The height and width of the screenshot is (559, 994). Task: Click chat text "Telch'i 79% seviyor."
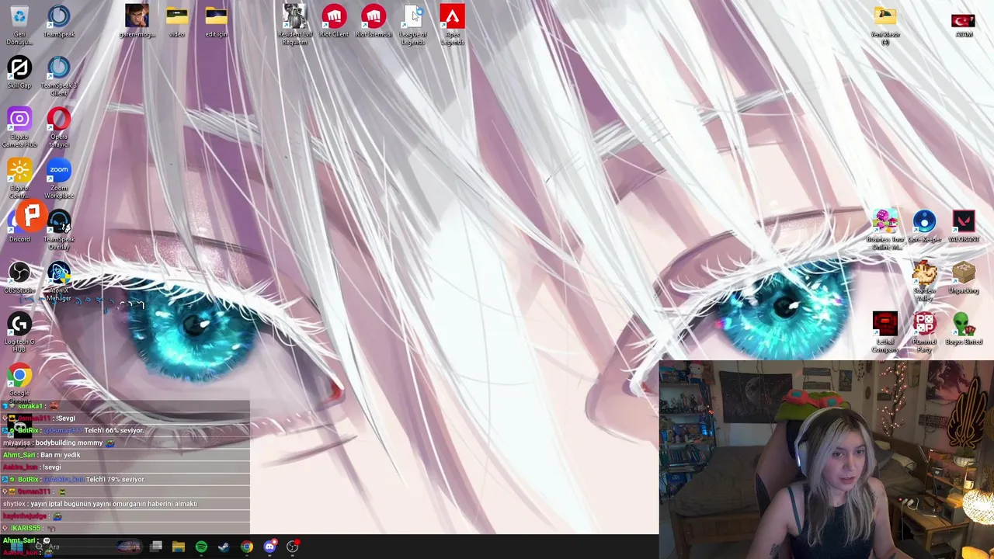click(x=115, y=479)
